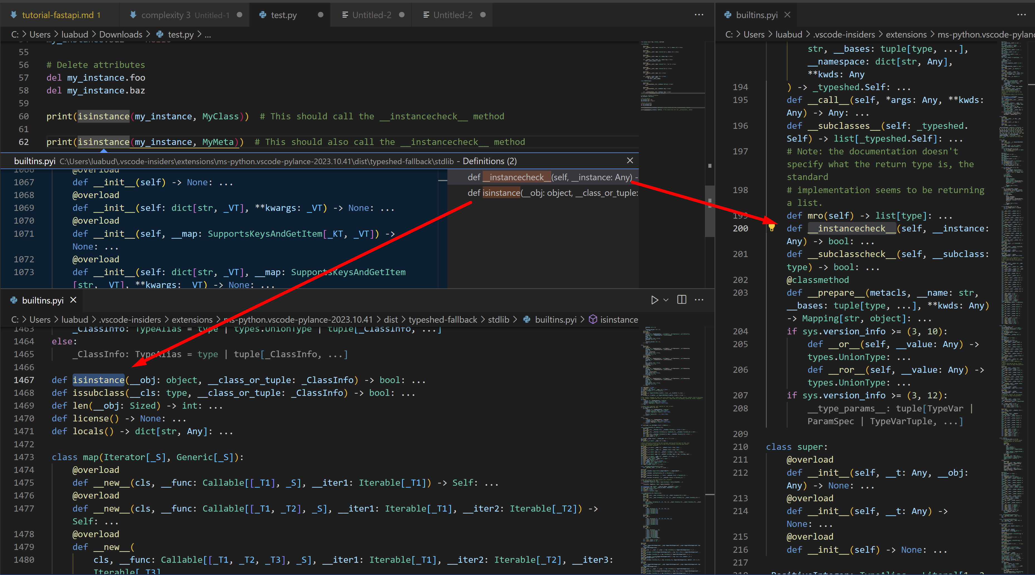Run Python file with play button
The height and width of the screenshot is (575, 1035).
pyautogui.click(x=654, y=300)
